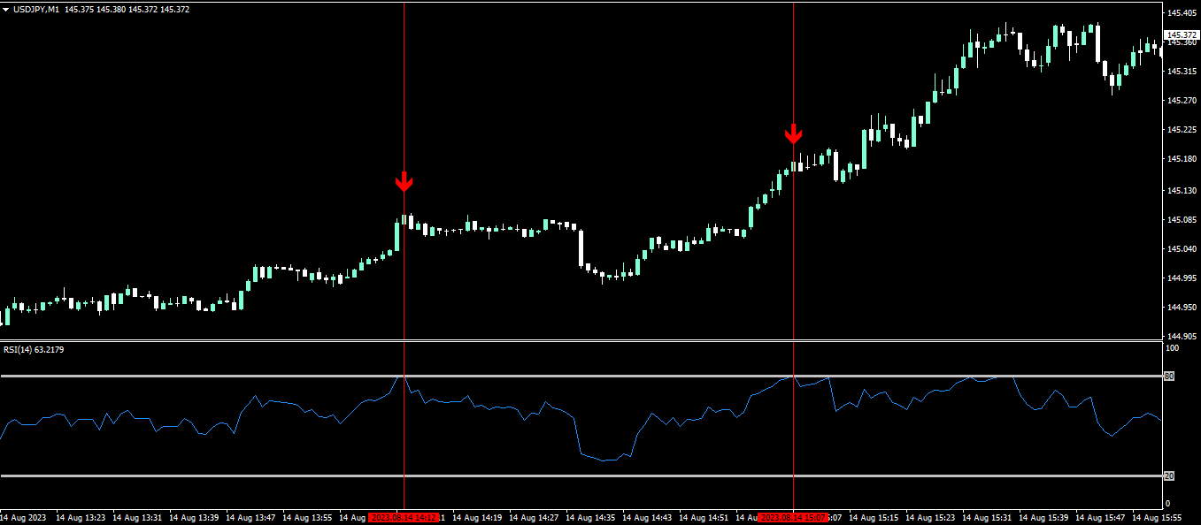The height and width of the screenshot is (525, 1201).
Task: Click the red 2023.08.14 14:12 date label
Action: pyautogui.click(x=404, y=517)
